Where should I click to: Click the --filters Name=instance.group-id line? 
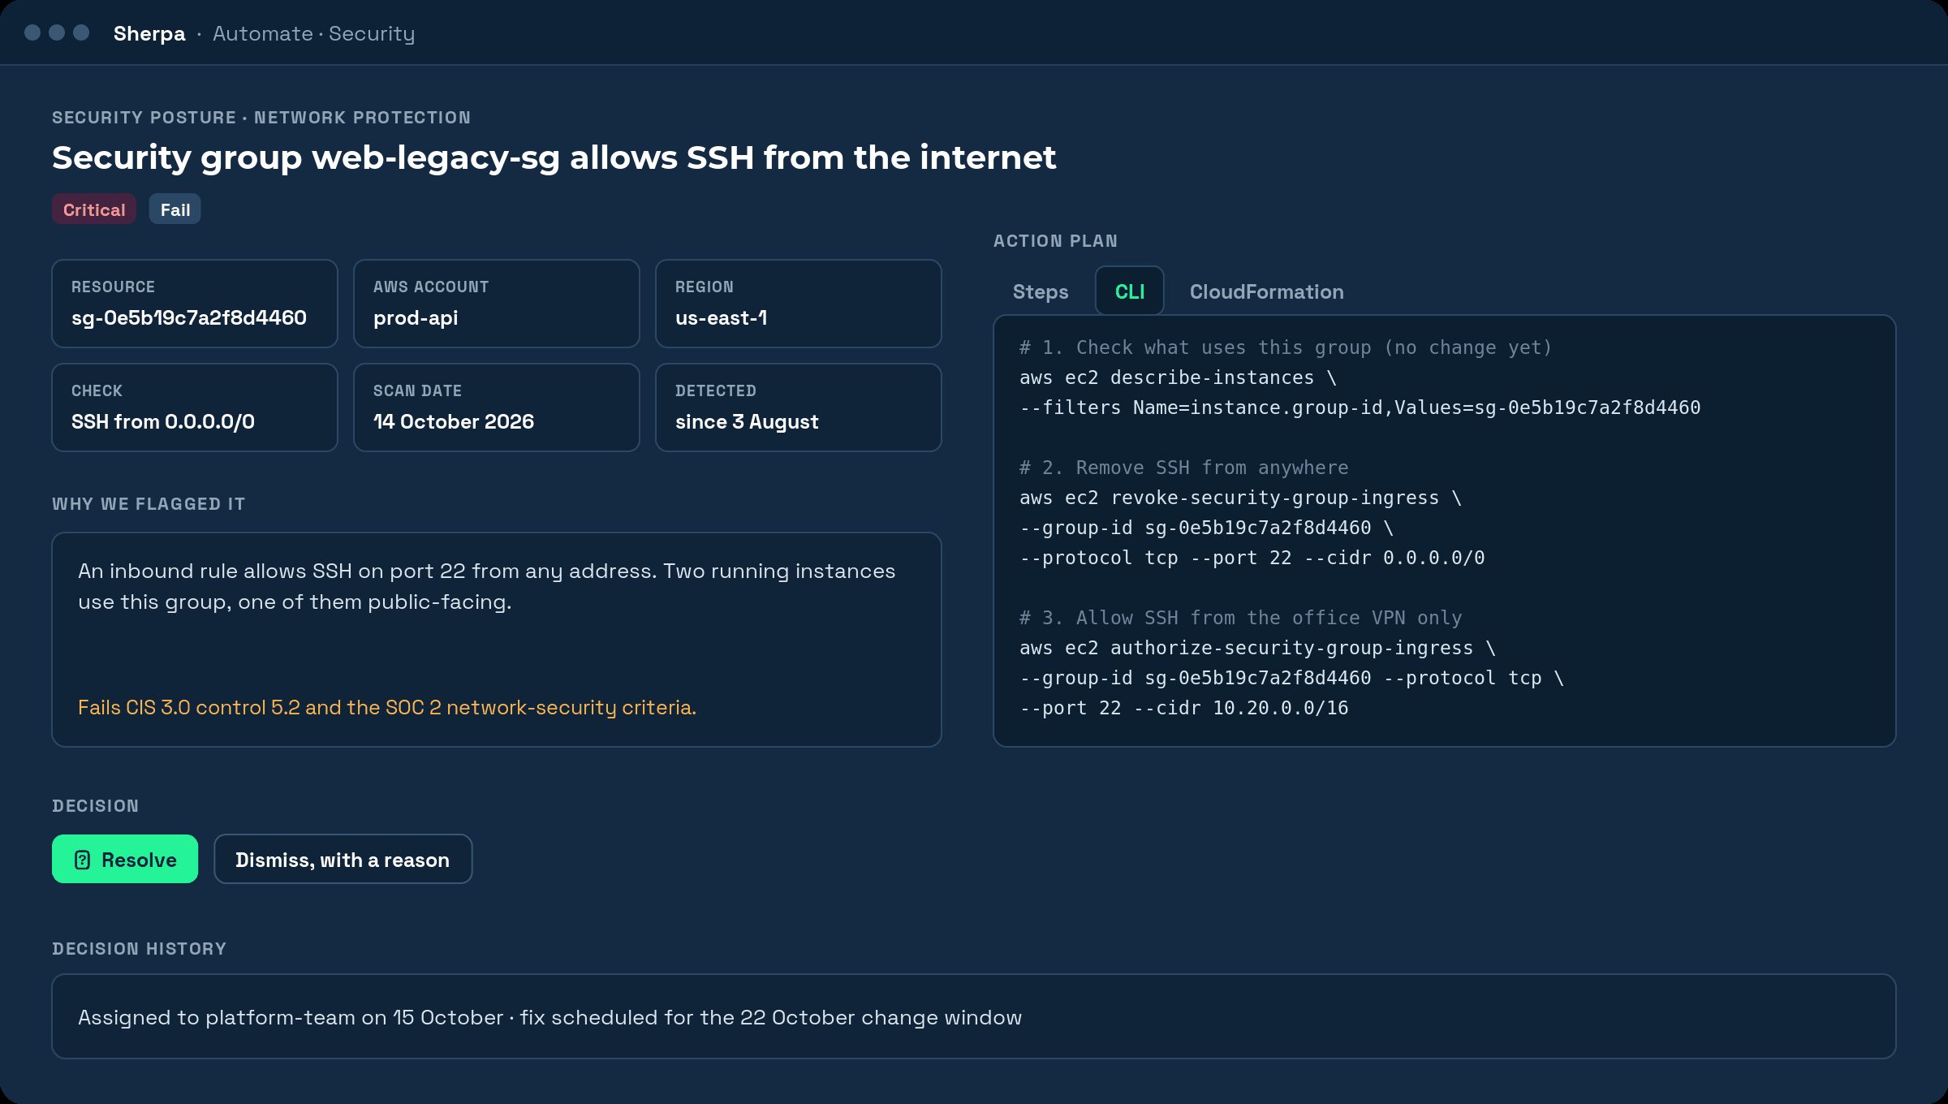[1360, 408]
